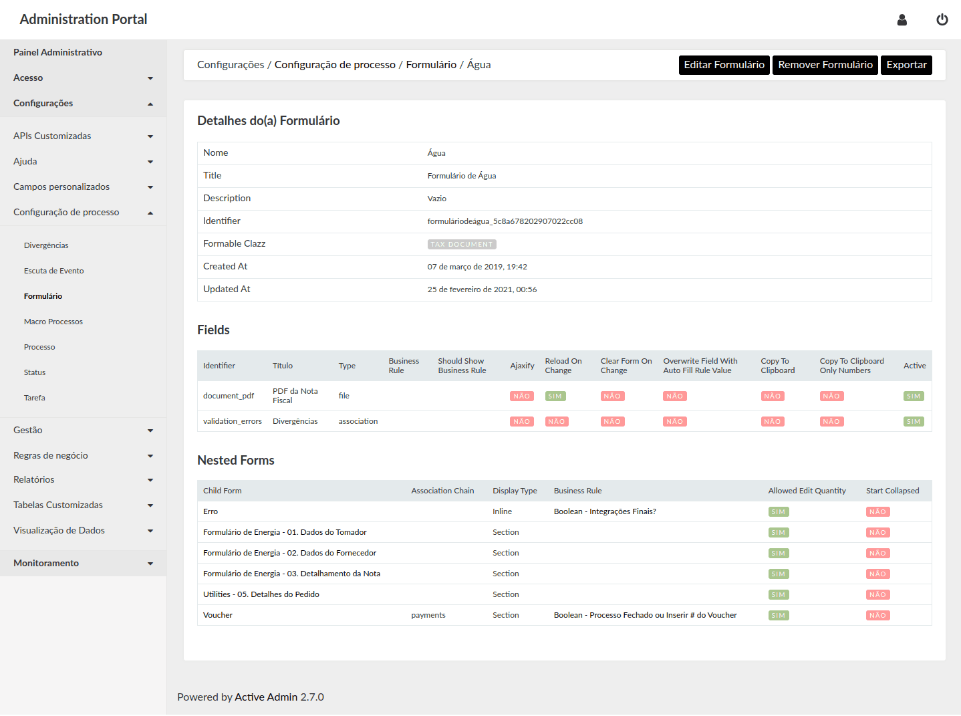Open the user profile icon

pyautogui.click(x=902, y=20)
